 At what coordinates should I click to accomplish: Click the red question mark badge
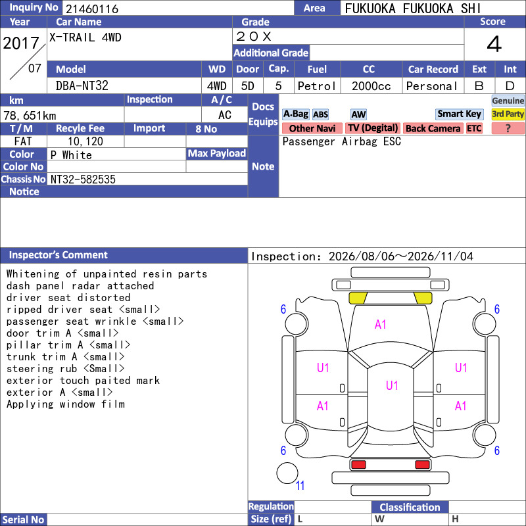508,128
